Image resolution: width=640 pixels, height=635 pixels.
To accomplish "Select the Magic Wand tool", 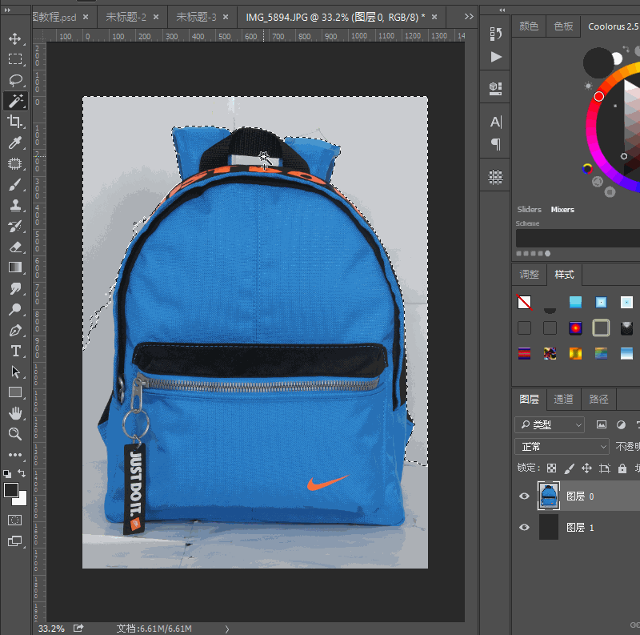I will [15, 101].
